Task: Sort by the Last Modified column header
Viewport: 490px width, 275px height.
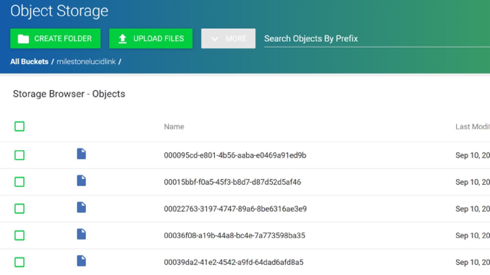Action: [473, 127]
